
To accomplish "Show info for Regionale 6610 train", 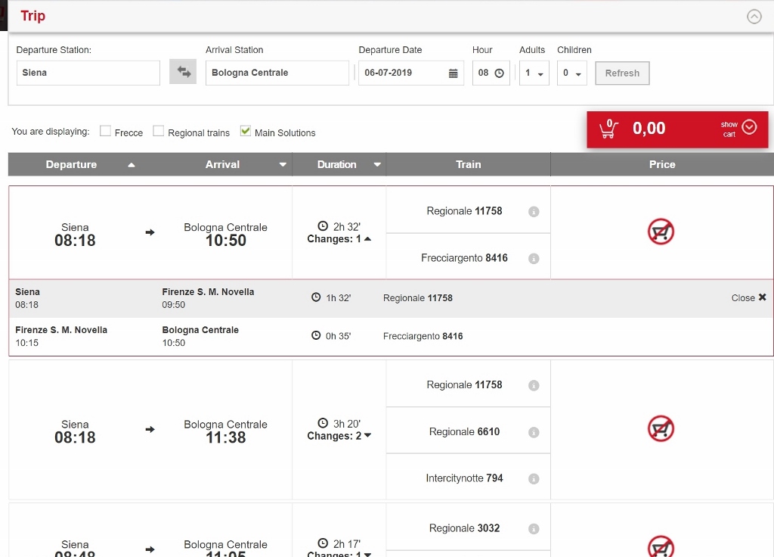I will (534, 433).
